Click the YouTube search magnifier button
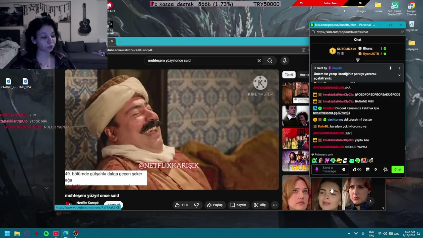Viewport: 423px width, 238px height. 270,60
